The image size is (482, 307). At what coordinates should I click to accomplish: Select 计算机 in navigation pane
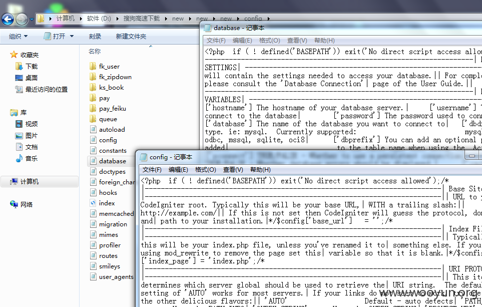coord(25,181)
